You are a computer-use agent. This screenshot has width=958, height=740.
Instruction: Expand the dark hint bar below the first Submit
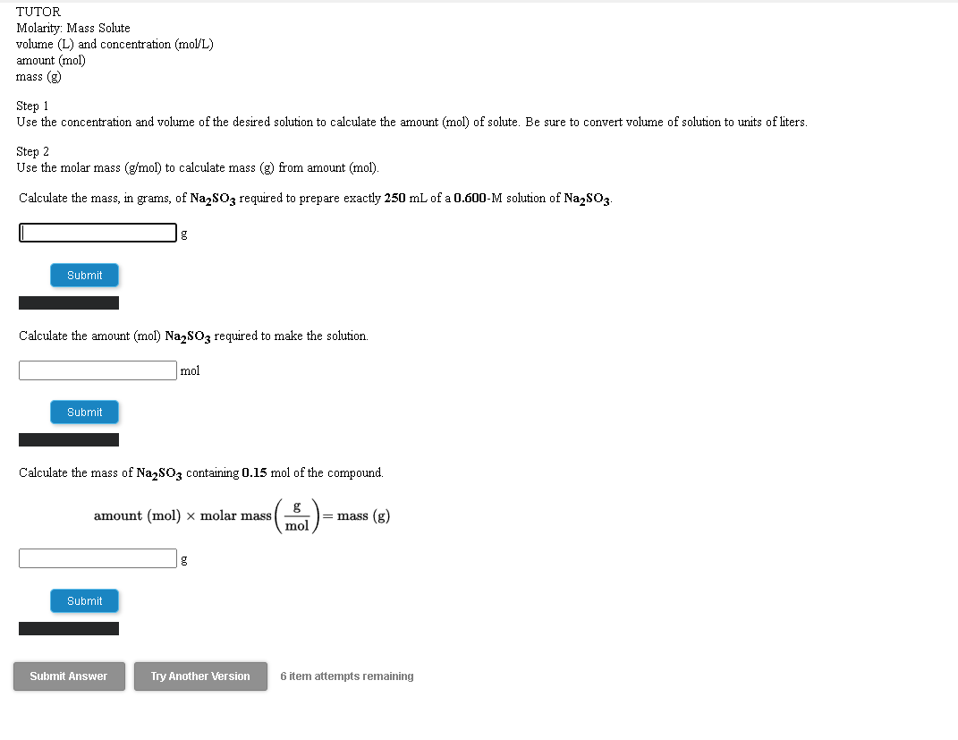pos(68,302)
